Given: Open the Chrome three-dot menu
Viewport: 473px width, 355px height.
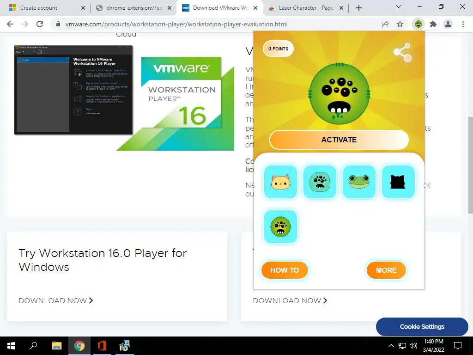Looking at the screenshot, I should click(x=463, y=24).
